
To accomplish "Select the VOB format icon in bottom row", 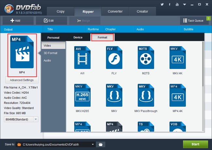I will [x=177, y=127].
